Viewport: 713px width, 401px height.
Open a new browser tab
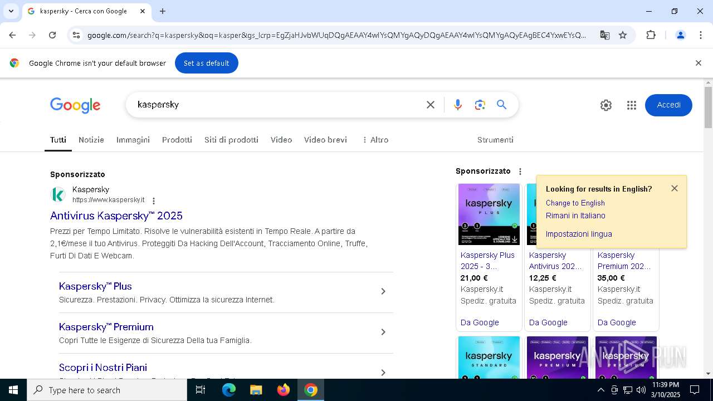point(163,11)
